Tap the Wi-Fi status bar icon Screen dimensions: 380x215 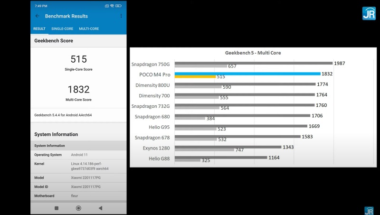pyautogui.click(x=112, y=6)
